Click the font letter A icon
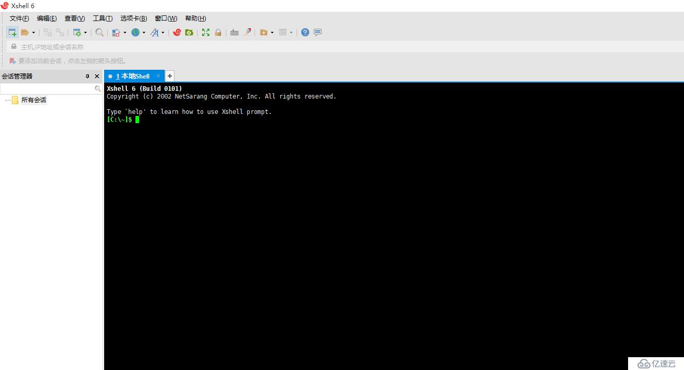This screenshot has height=370, width=684. click(x=154, y=32)
